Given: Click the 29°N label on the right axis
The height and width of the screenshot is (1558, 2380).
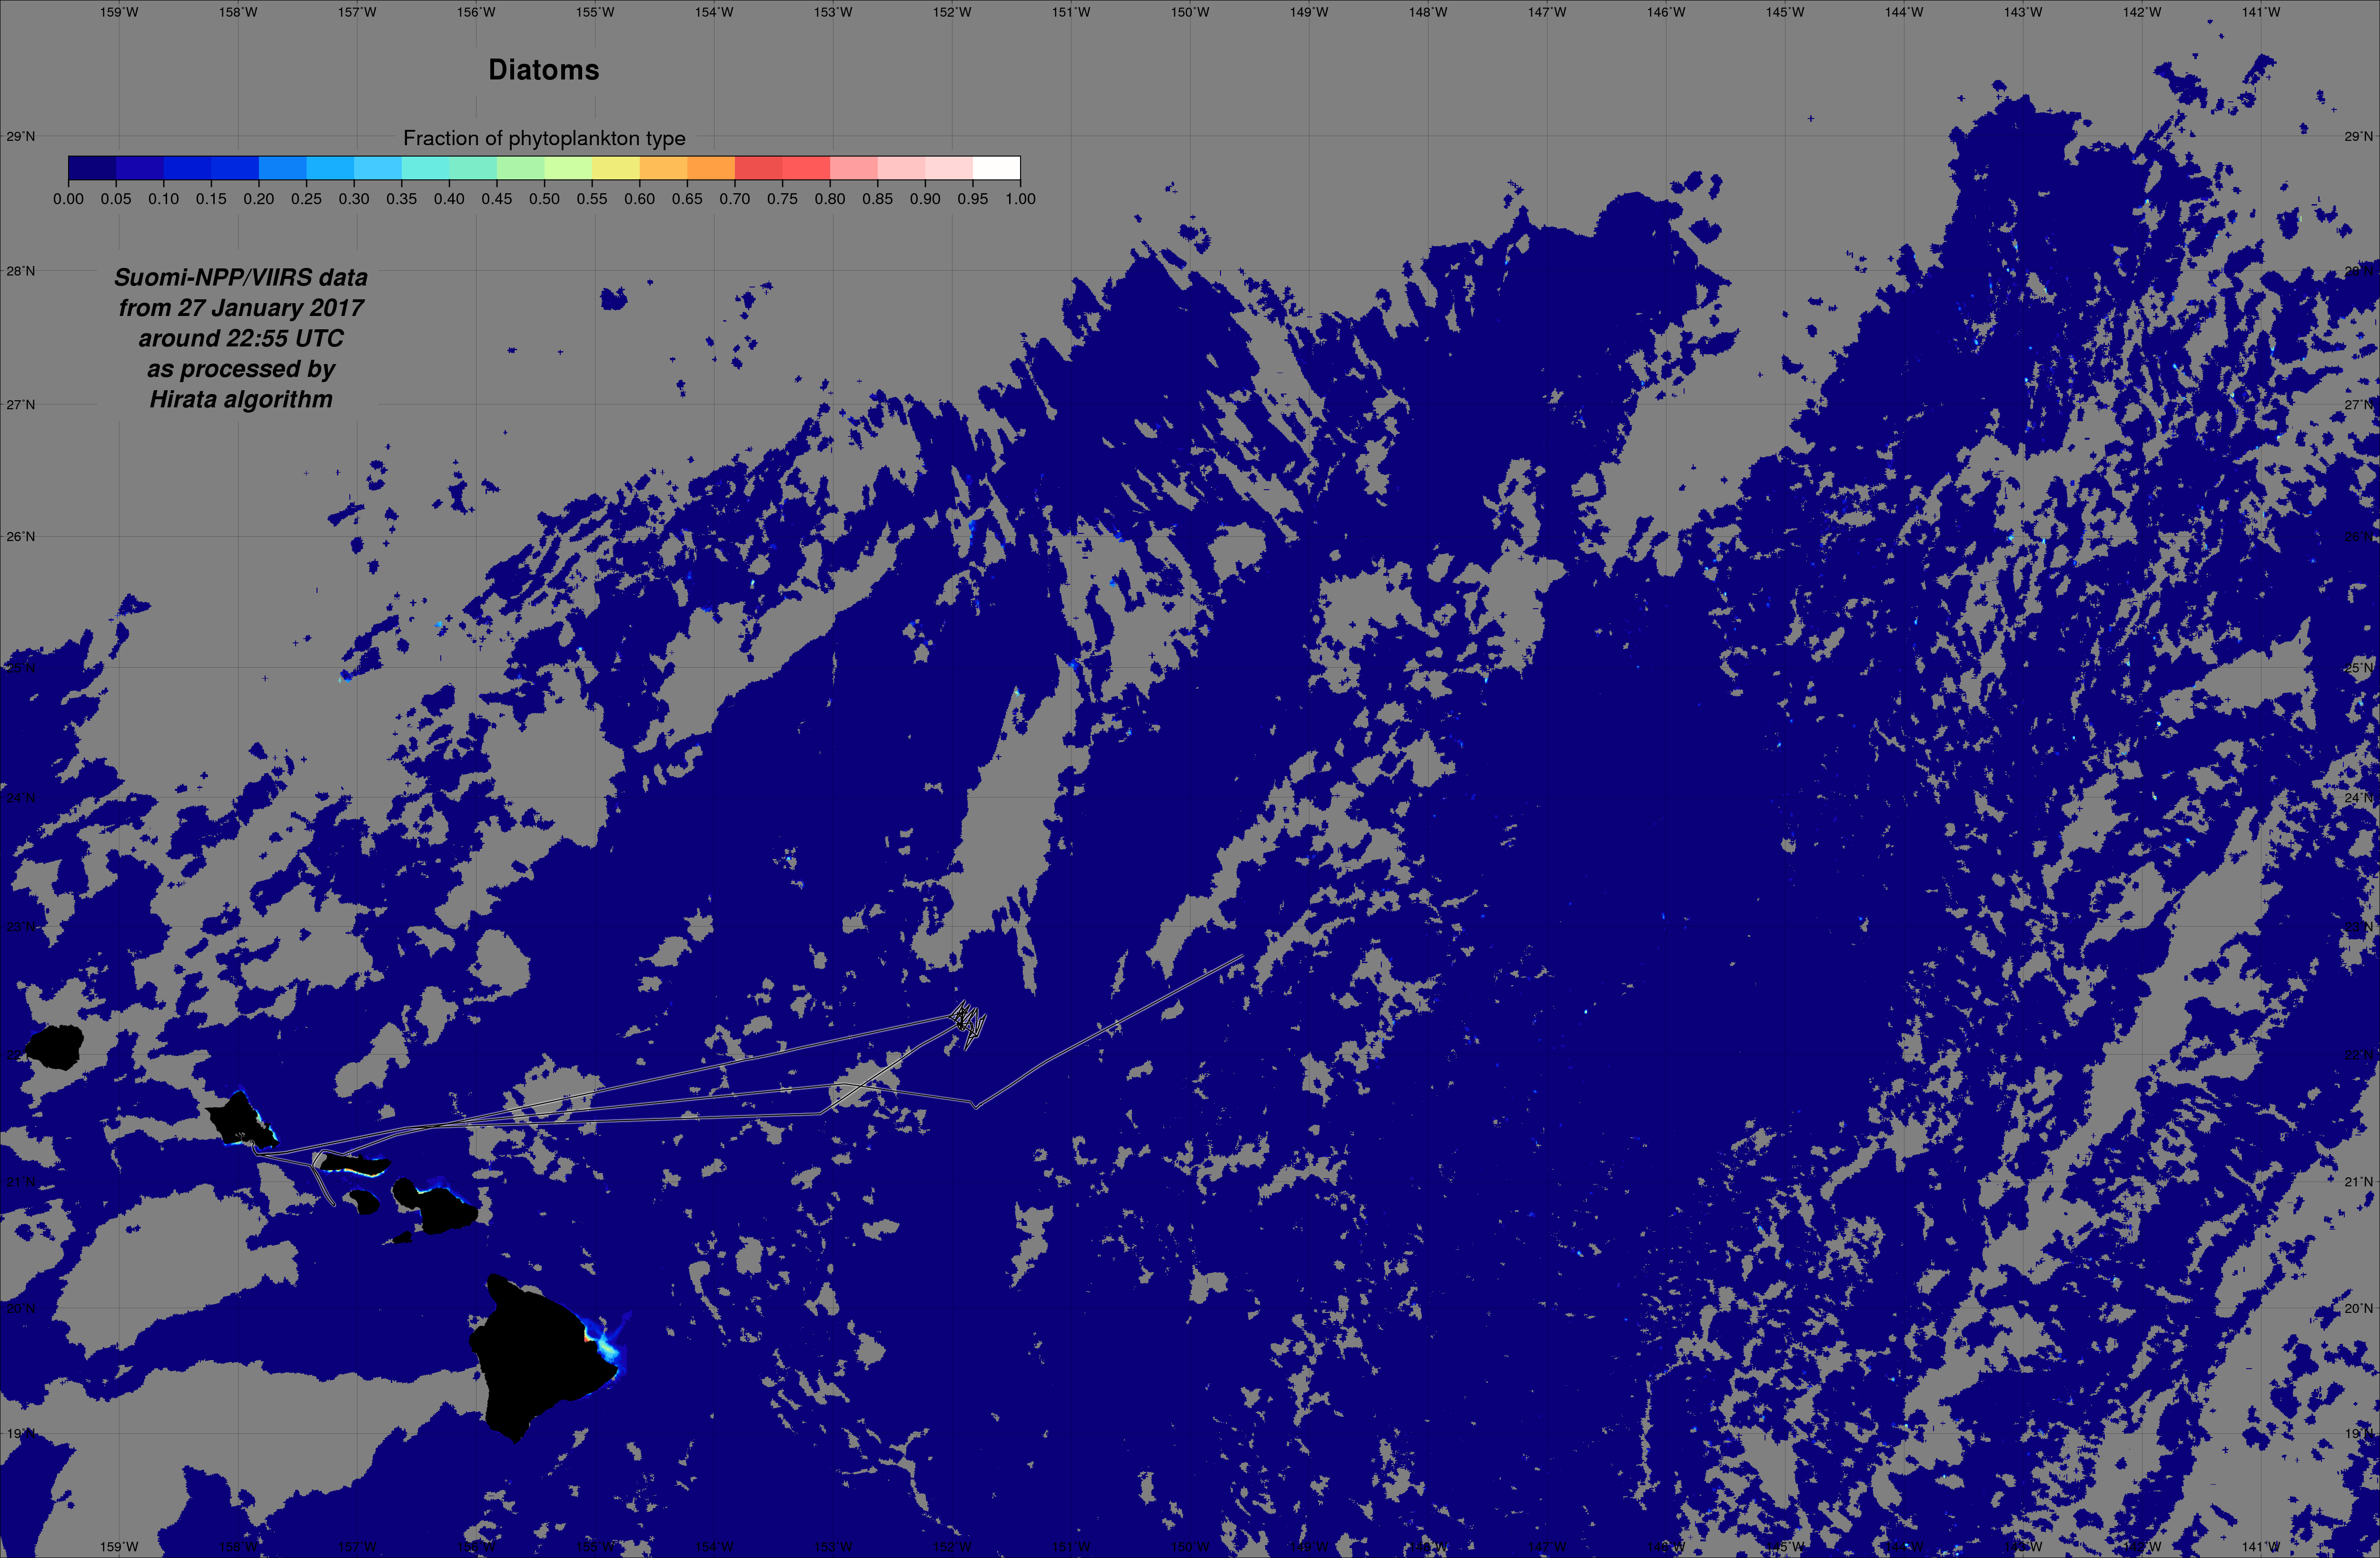Looking at the screenshot, I should (2359, 136).
